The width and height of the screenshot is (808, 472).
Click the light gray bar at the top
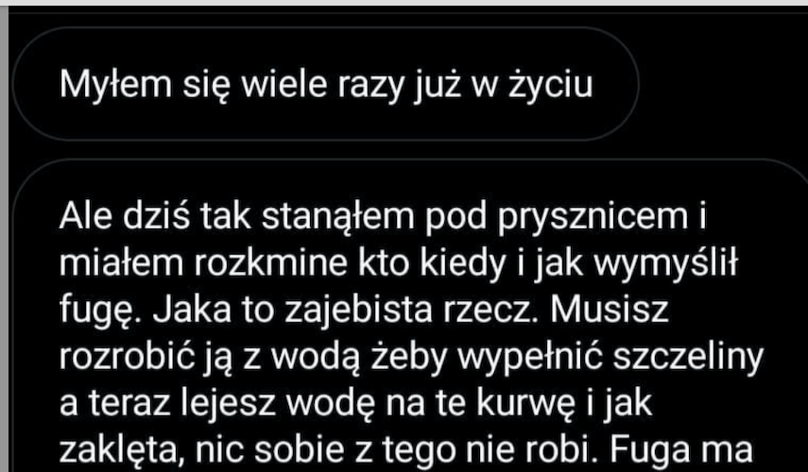404,3
